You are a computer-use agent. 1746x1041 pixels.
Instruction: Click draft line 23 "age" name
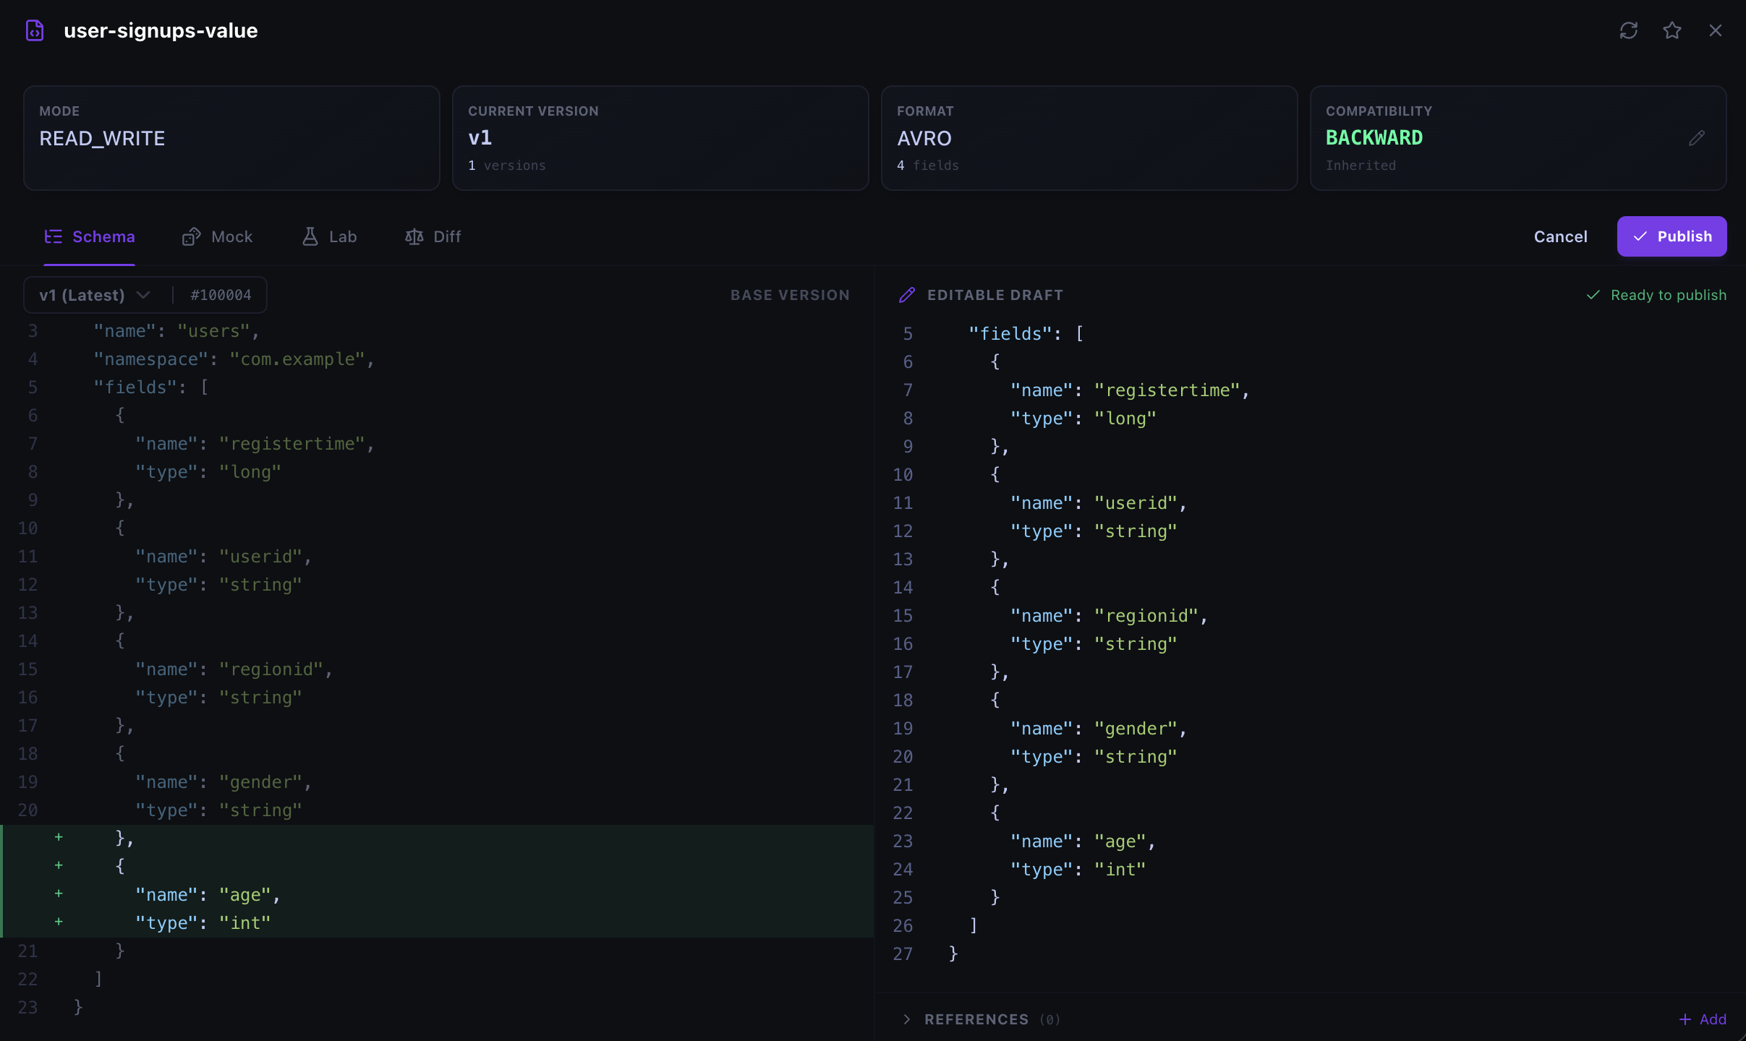[x=1120, y=841]
